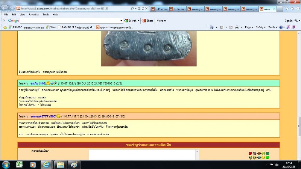Open the Favorites menu

pyautogui.click(x=34, y=14)
